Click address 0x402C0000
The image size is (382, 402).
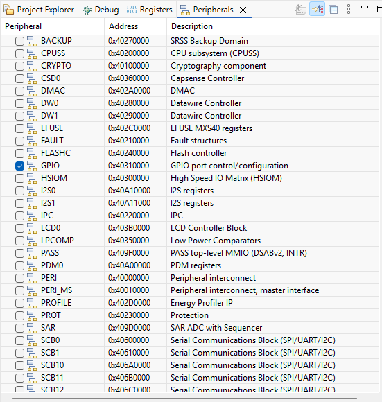[129, 128]
